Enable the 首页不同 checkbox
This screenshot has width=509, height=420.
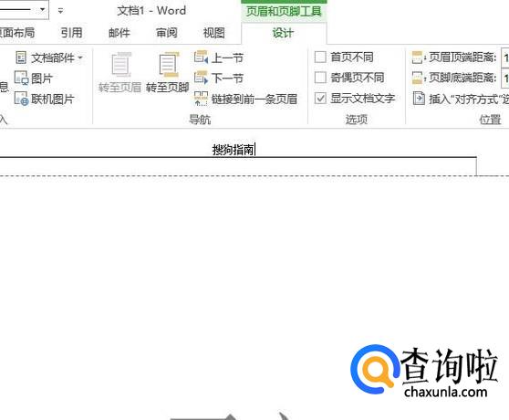pos(320,57)
